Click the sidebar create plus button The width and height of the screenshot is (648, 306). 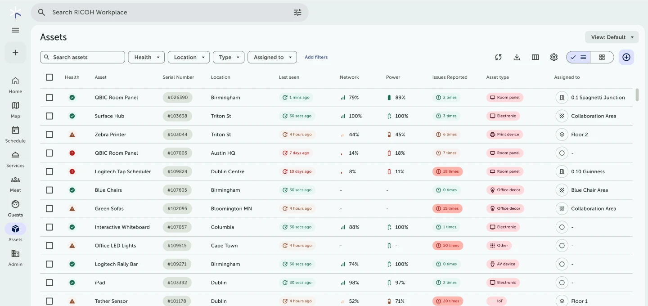15,53
